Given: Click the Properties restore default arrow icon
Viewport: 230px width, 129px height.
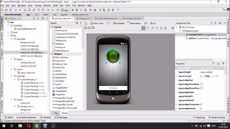Looking at the screenshot, I should coord(218,64).
